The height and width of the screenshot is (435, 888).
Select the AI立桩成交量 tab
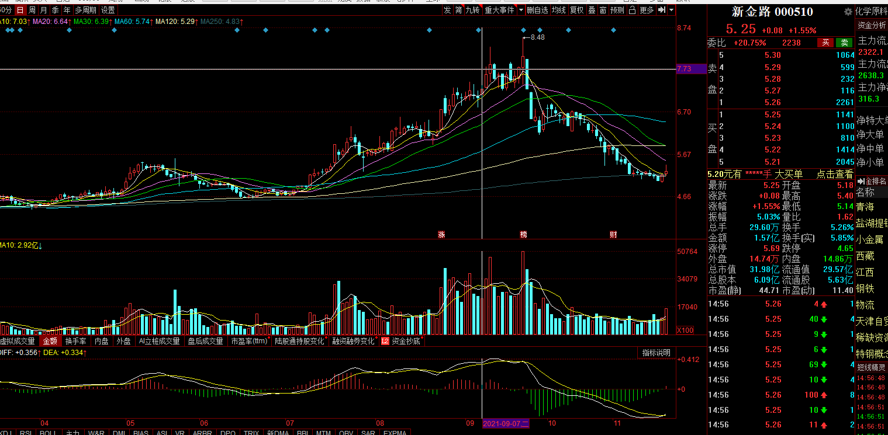click(x=160, y=341)
